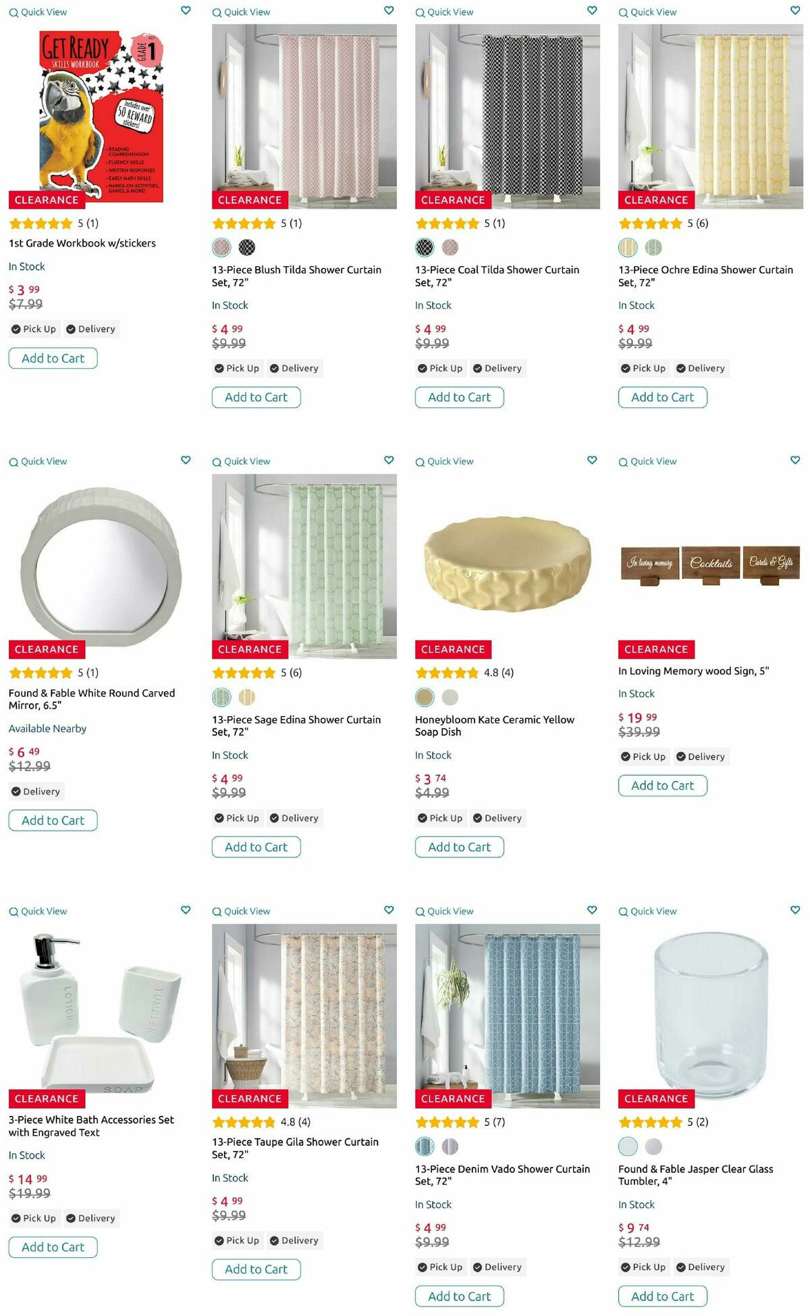Open the 13-Piece Blush Tilda Shower Curtain listing
Screen dimensions: 810x1316
[296, 276]
